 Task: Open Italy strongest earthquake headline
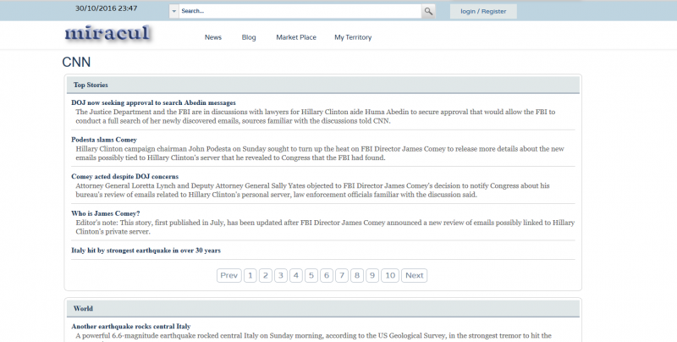pos(146,250)
